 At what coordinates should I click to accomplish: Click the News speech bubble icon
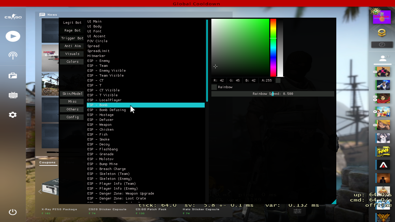click(x=42, y=15)
